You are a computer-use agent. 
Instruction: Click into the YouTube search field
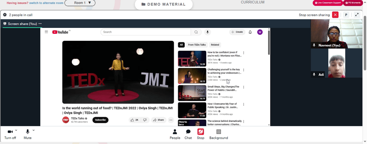click(x=146, y=32)
